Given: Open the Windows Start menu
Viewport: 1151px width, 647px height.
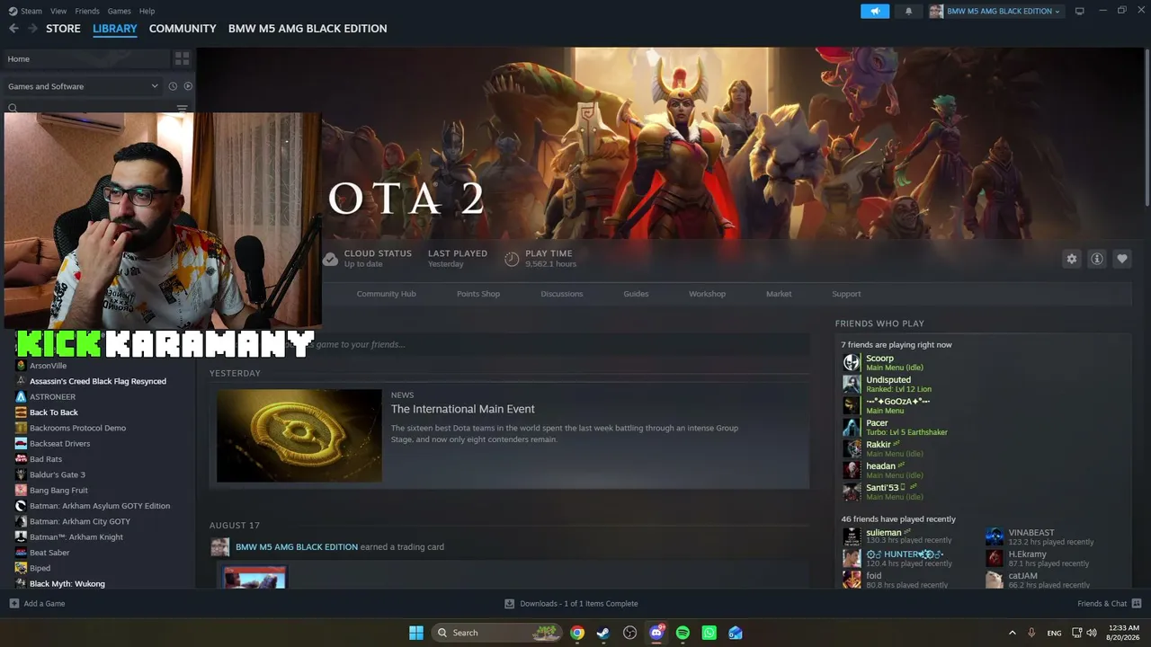Looking at the screenshot, I should click(x=416, y=633).
